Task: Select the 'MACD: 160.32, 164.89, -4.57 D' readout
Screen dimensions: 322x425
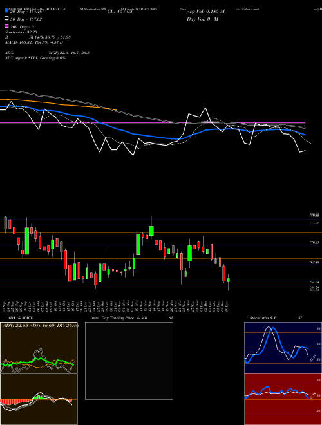Action: (34, 42)
